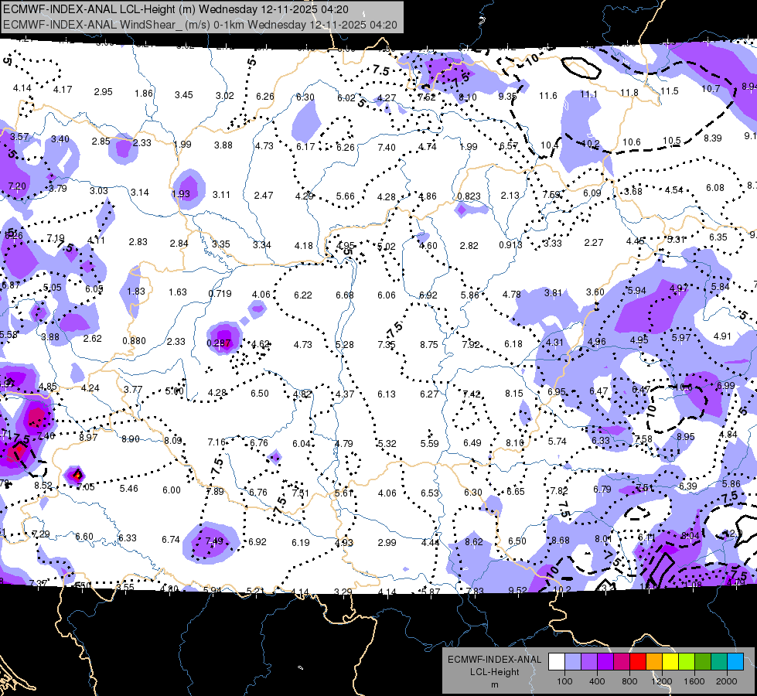The height and width of the screenshot is (696, 757).
Task: Select the white first swatch in legend
Action: 557,661
